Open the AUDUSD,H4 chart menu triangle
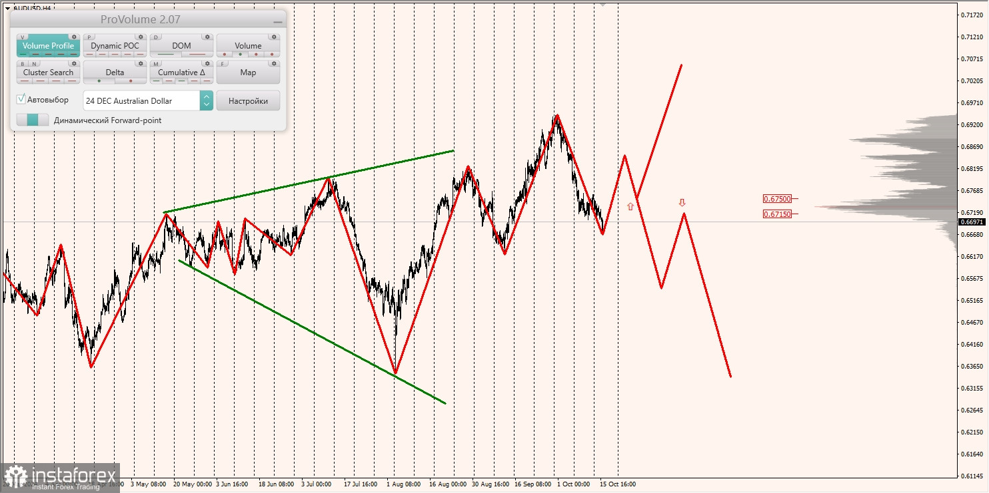Image resolution: width=989 pixels, height=493 pixels. coord(7,8)
